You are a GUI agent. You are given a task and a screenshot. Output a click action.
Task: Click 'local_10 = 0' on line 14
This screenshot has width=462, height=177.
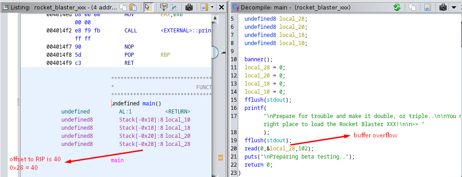pos(264,92)
